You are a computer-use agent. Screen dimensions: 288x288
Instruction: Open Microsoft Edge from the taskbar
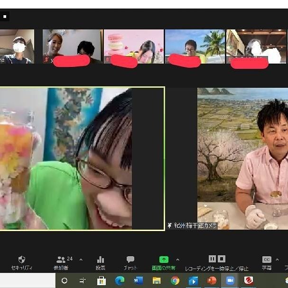pos(120,280)
